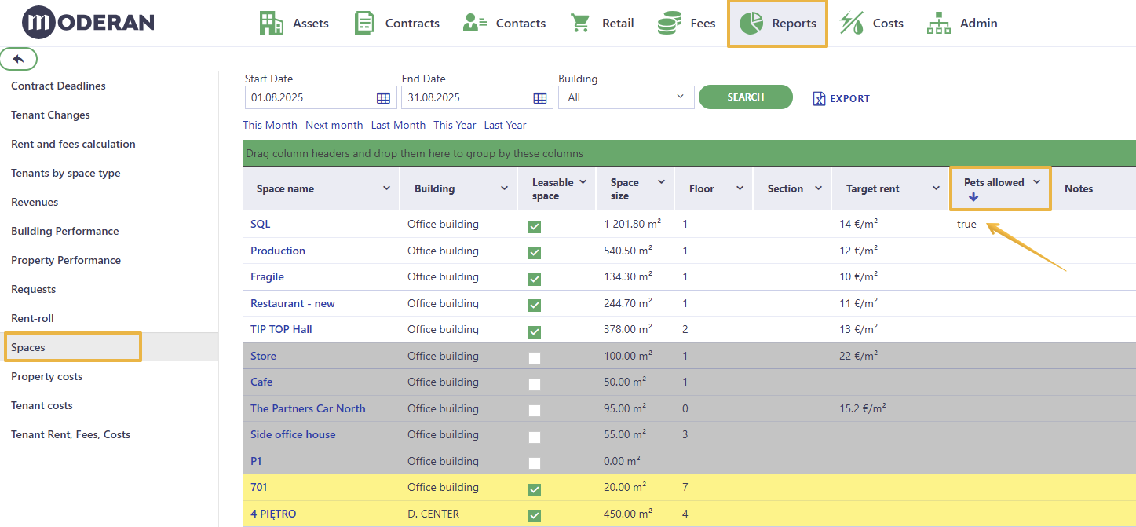Open the Contacts person icon
This screenshot has width=1136, height=527.
click(x=475, y=23)
